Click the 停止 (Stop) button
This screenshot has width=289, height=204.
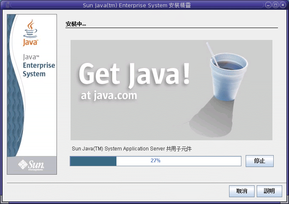(x=260, y=161)
